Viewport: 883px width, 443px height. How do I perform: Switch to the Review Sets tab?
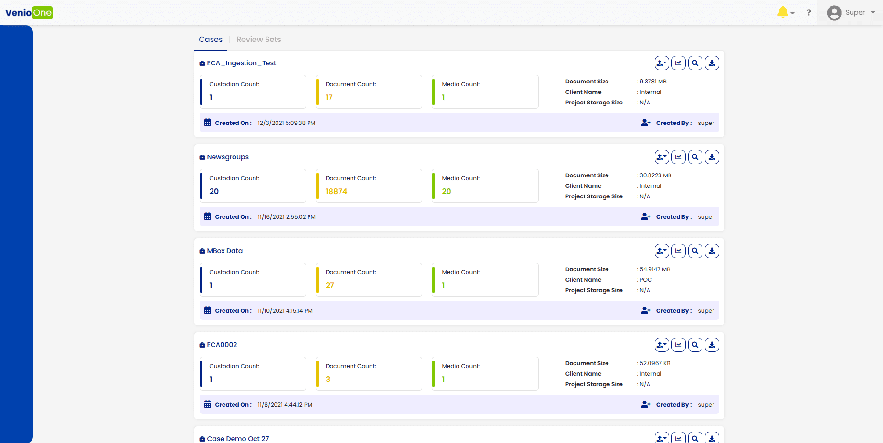pyautogui.click(x=258, y=40)
